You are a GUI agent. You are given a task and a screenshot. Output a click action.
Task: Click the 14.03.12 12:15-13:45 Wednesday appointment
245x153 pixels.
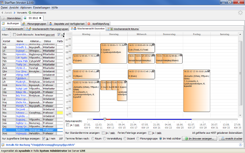[x=141, y=74]
